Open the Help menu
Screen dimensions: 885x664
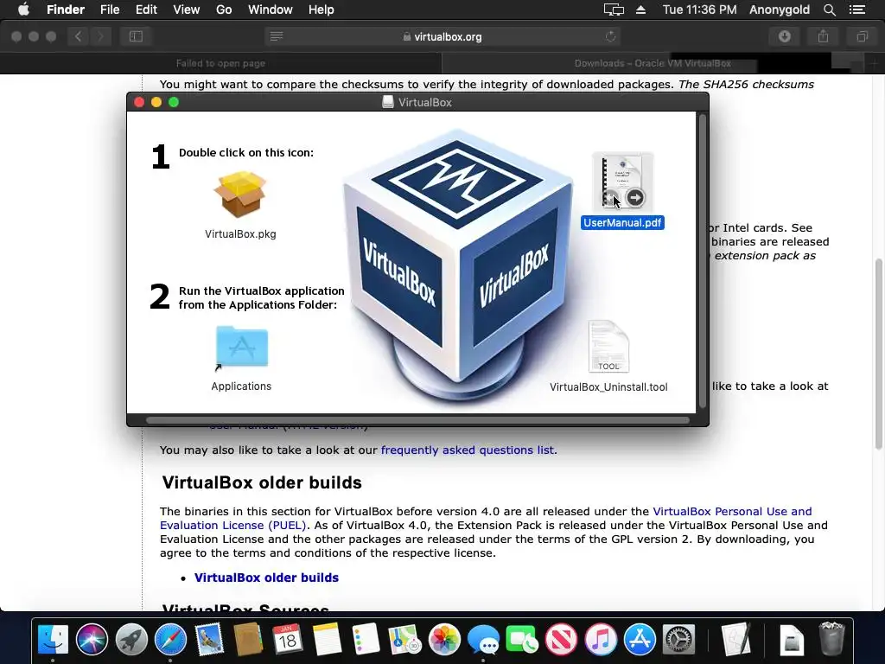click(x=322, y=10)
